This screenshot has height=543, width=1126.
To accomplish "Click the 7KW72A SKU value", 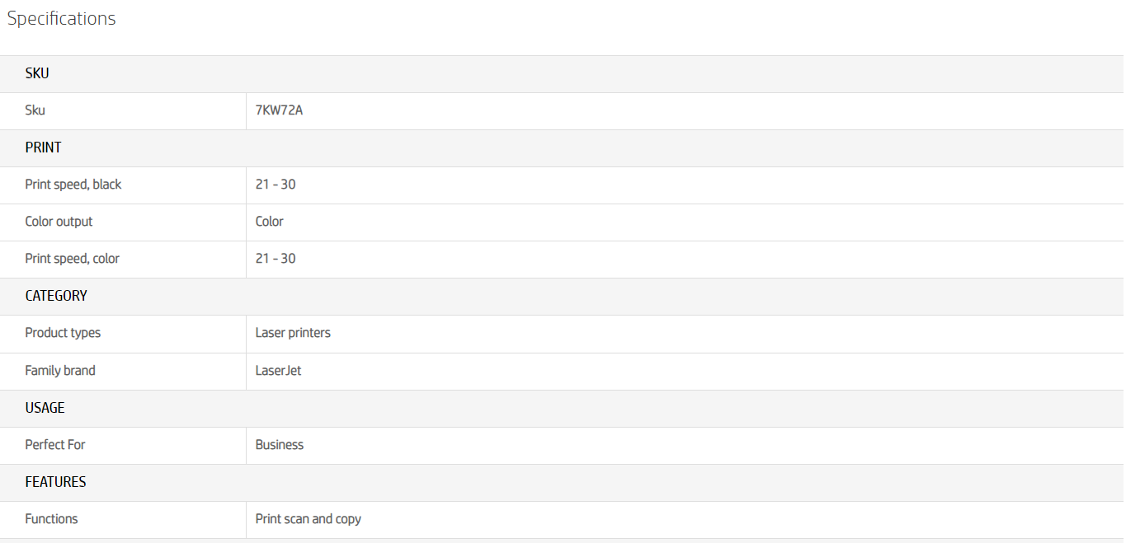I will coord(279,110).
